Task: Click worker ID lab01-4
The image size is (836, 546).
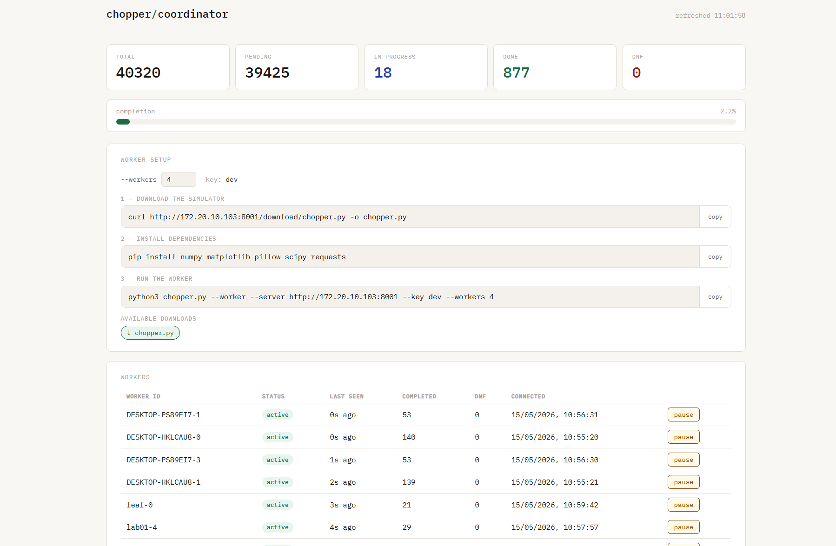Action: pos(142,527)
